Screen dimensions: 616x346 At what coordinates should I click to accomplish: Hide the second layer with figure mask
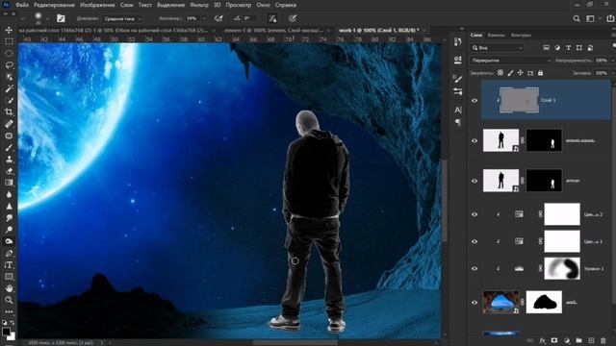(475, 140)
